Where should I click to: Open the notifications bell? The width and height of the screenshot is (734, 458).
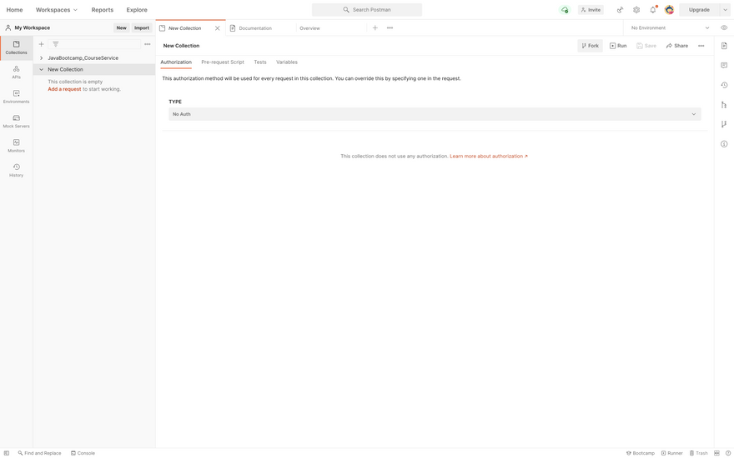click(x=653, y=10)
